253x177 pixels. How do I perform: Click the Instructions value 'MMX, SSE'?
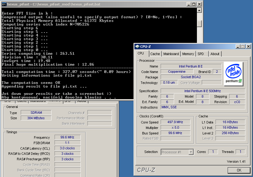point(203,107)
